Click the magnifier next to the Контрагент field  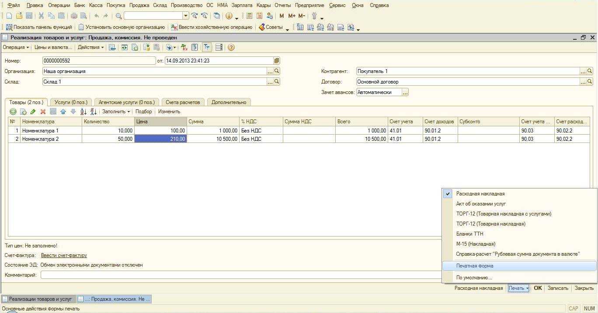(590, 71)
